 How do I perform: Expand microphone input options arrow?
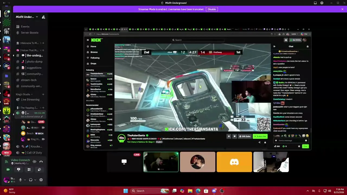(25, 180)
